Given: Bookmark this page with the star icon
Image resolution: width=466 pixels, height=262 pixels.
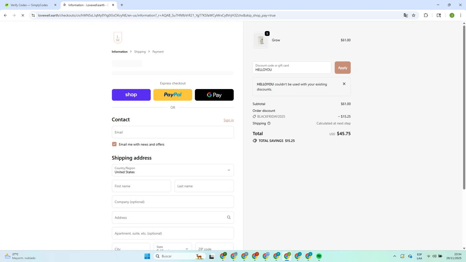Looking at the screenshot, I should click(413, 15).
